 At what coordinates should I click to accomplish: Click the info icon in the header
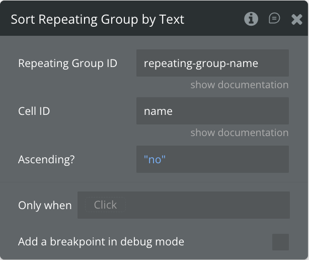pos(251,19)
